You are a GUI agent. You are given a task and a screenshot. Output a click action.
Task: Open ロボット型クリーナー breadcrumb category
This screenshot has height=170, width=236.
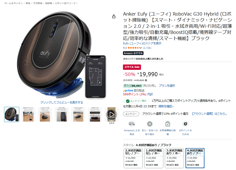[66, 3]
